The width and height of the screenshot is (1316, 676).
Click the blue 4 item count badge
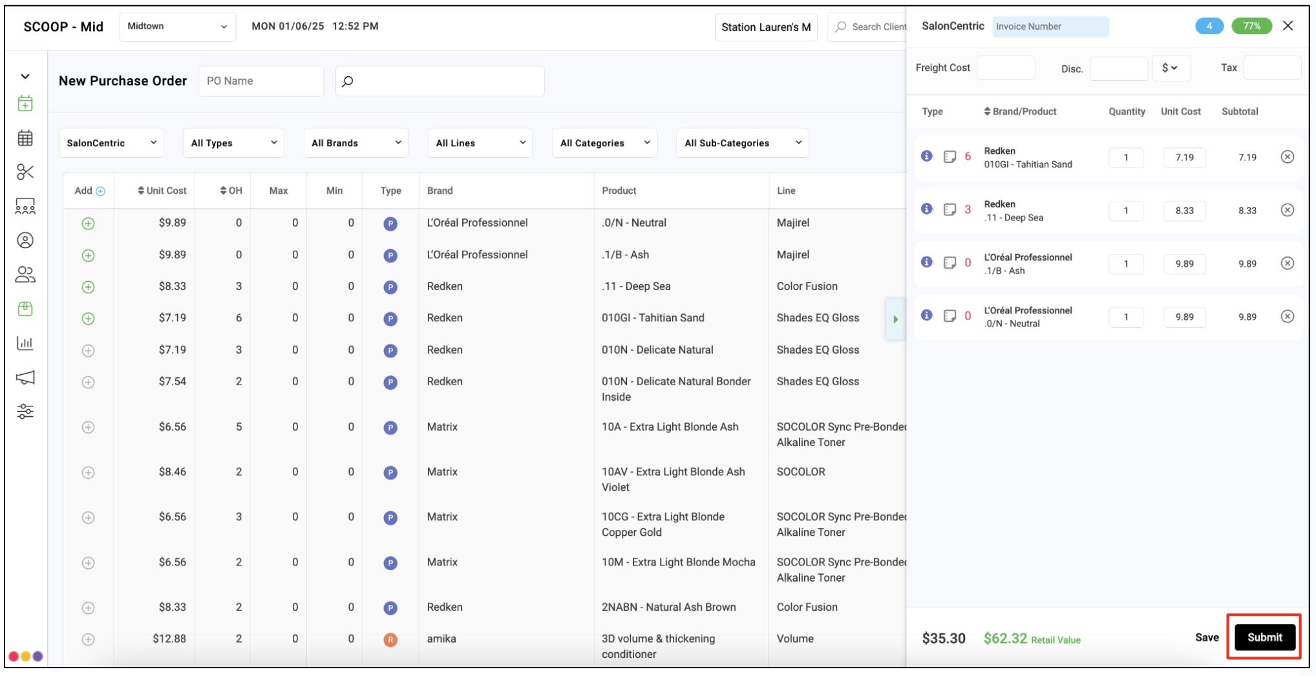click(1209, 26)
